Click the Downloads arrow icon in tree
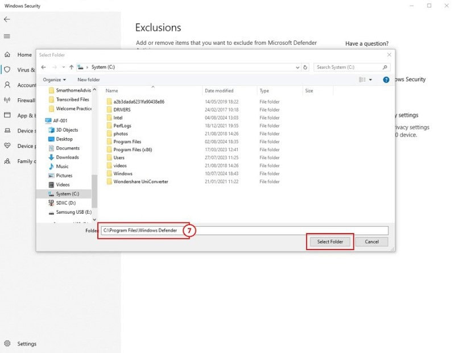Image resolution: width=455 pixels, height=353 pixels. point(51,157)
